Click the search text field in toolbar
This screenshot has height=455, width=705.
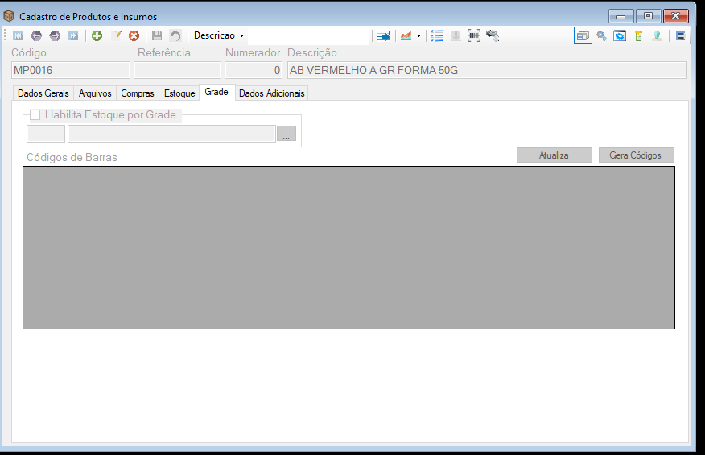coord(308,35)
